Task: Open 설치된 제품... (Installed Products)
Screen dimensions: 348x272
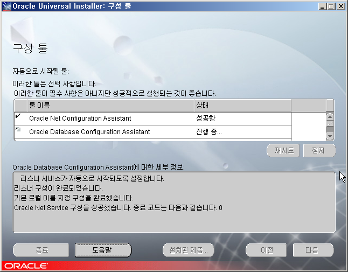Action: point(189,250)
